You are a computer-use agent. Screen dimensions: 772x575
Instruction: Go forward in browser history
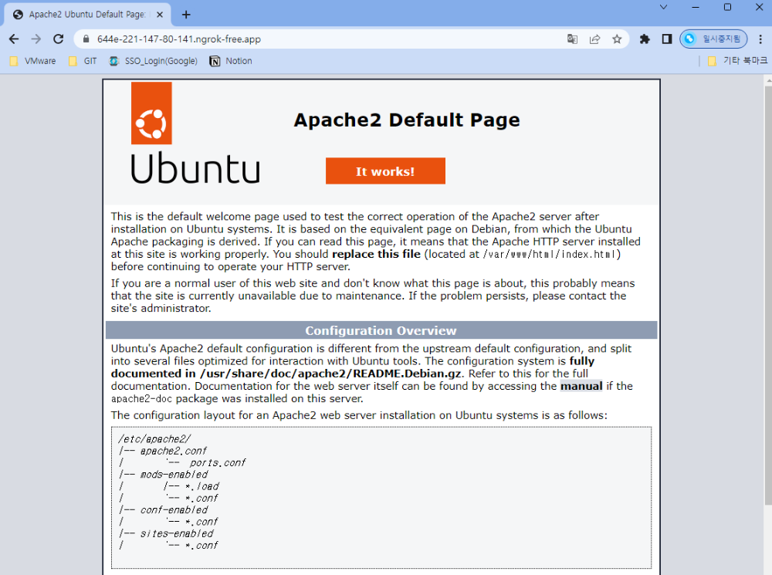(x=36, y=39)
